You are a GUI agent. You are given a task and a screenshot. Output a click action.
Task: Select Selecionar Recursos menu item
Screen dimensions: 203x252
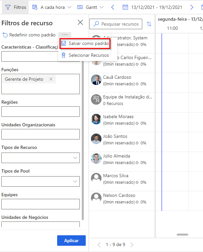pyautogui.click(x=85, y=55)
